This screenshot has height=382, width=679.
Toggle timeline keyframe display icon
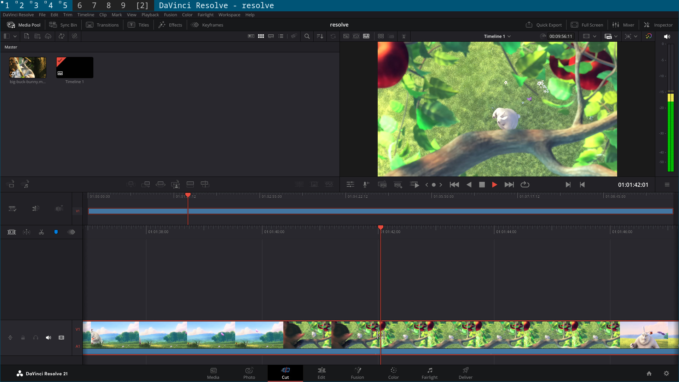pyautogui.click(x=71, y=232)
